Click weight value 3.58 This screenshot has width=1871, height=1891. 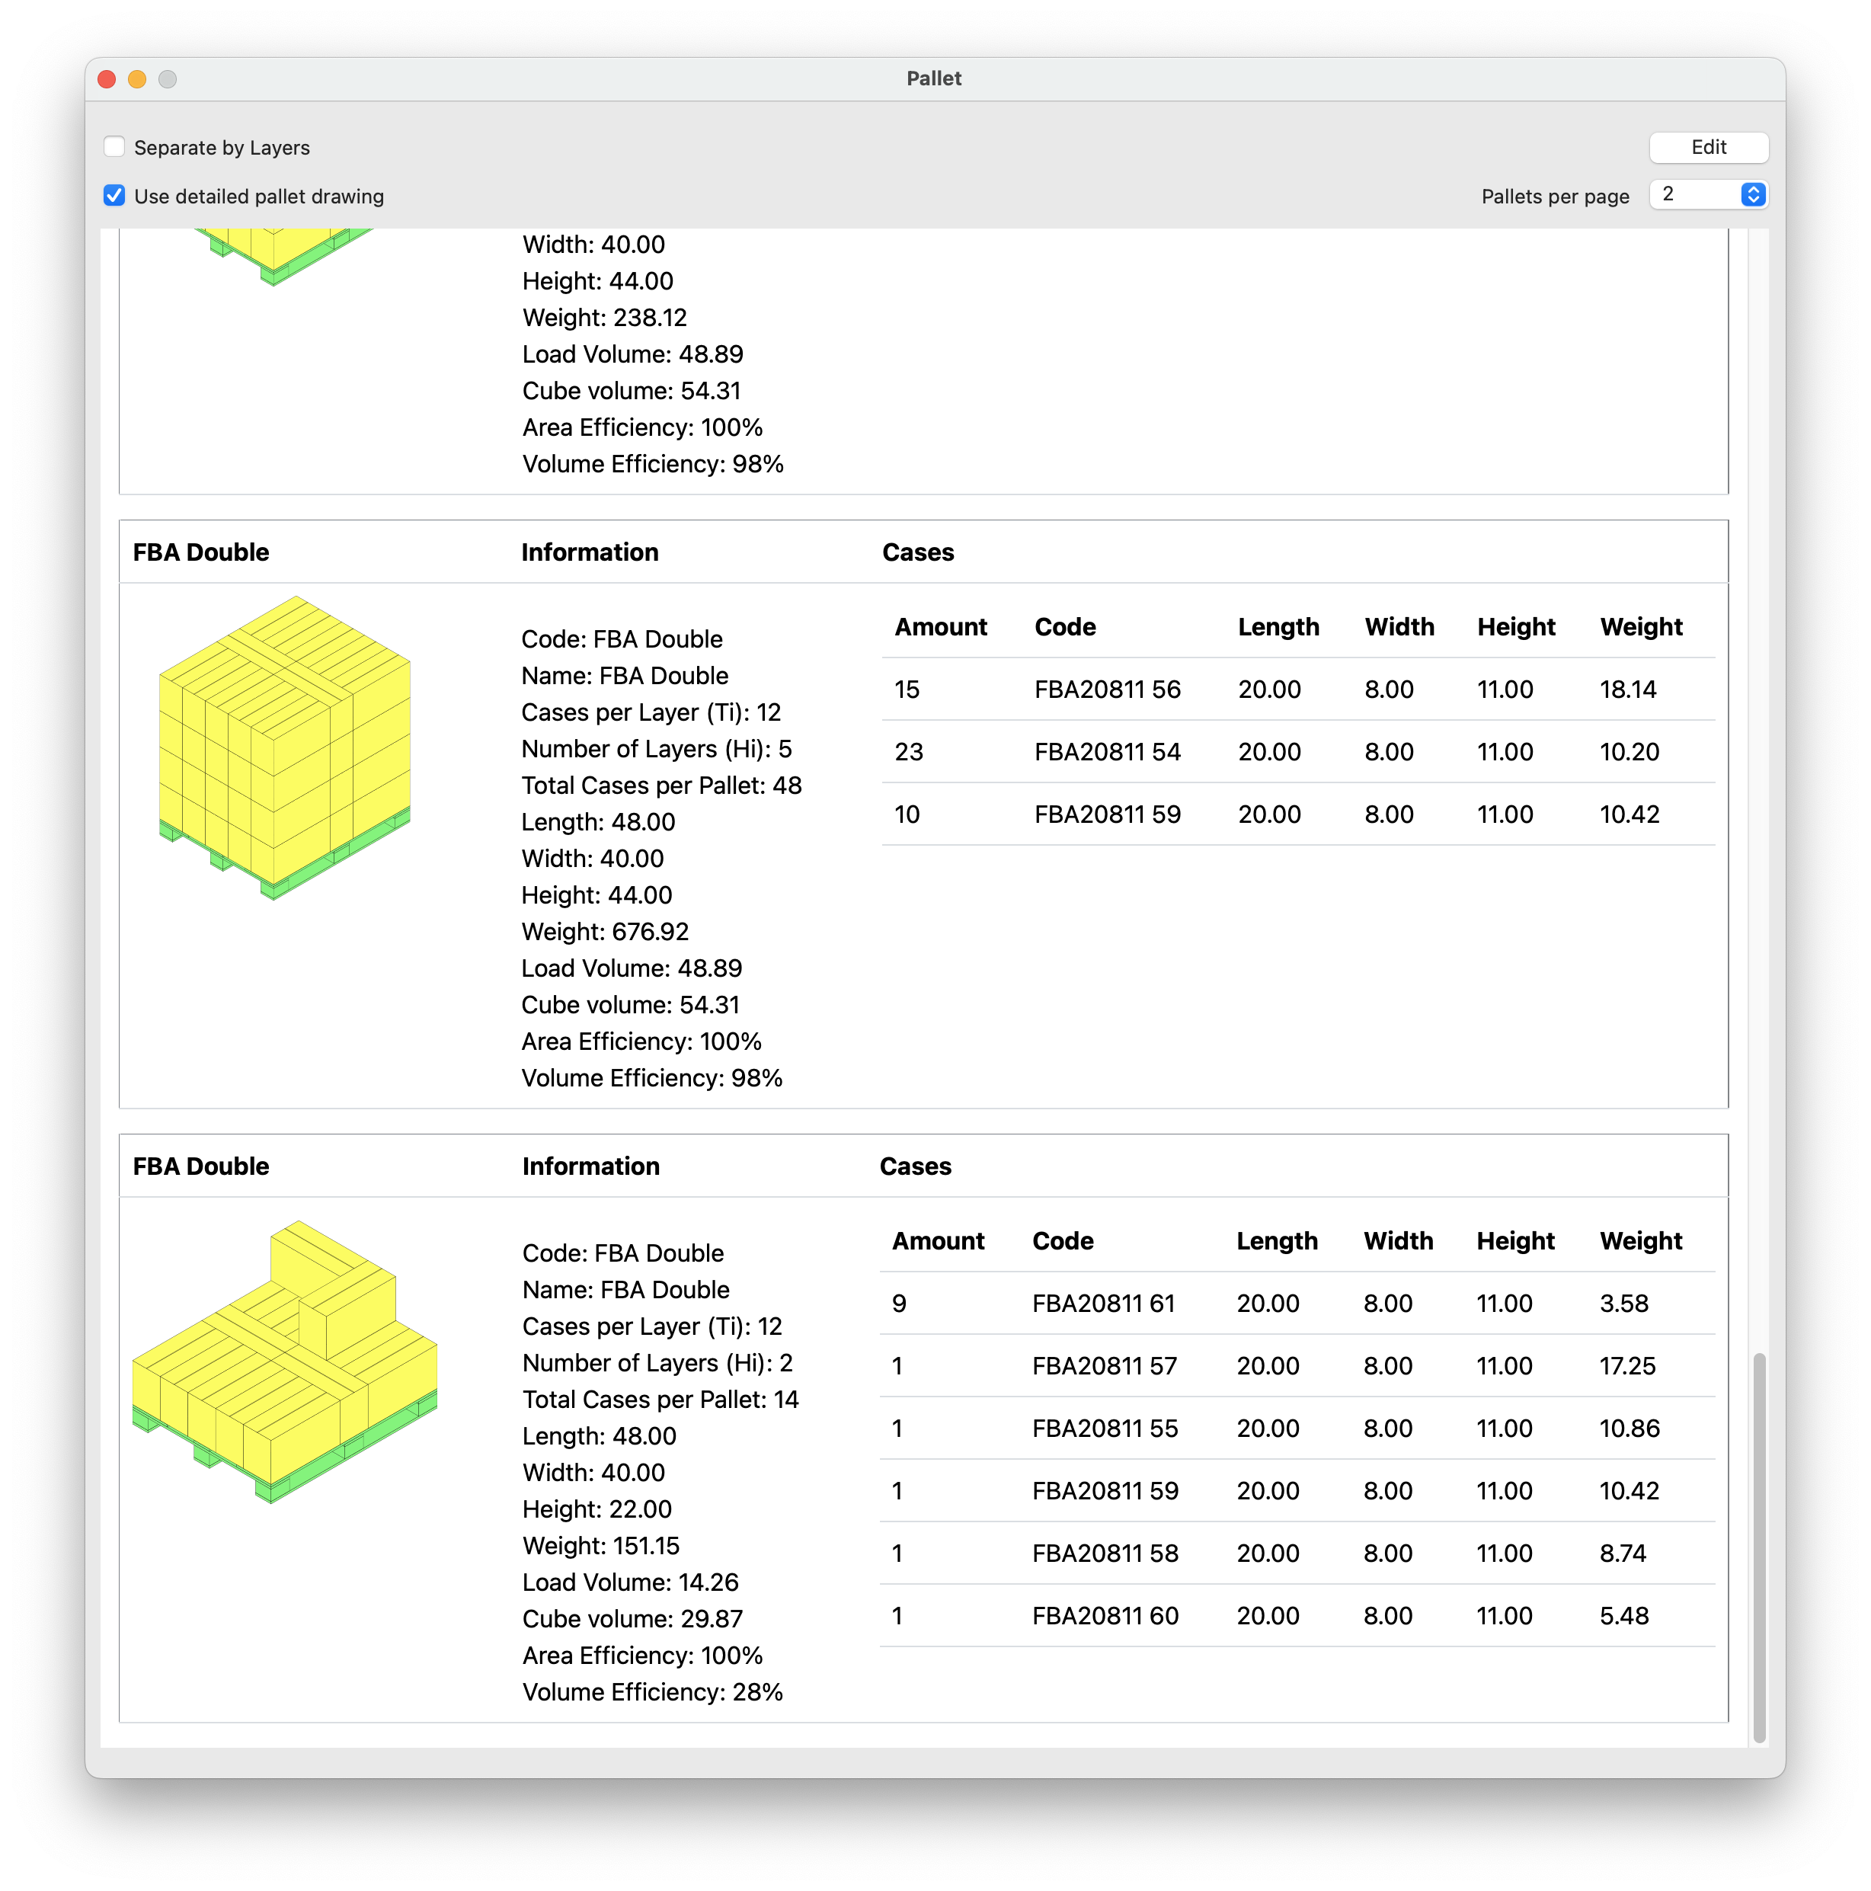pos(1623,1303)
